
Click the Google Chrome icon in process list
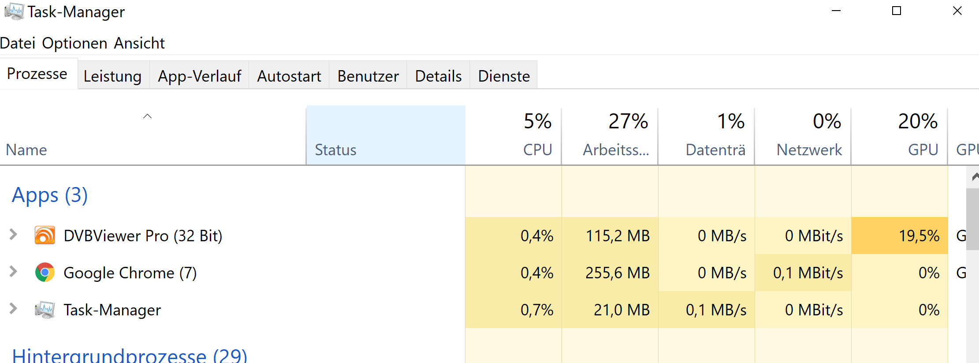pos(45,273)
